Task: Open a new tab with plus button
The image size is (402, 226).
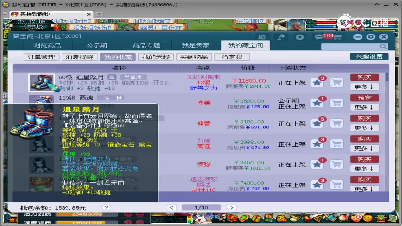Action: [x=99, y=14]
